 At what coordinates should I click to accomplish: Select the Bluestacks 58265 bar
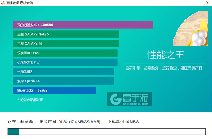pyautogui.click(x=55, y=90)
